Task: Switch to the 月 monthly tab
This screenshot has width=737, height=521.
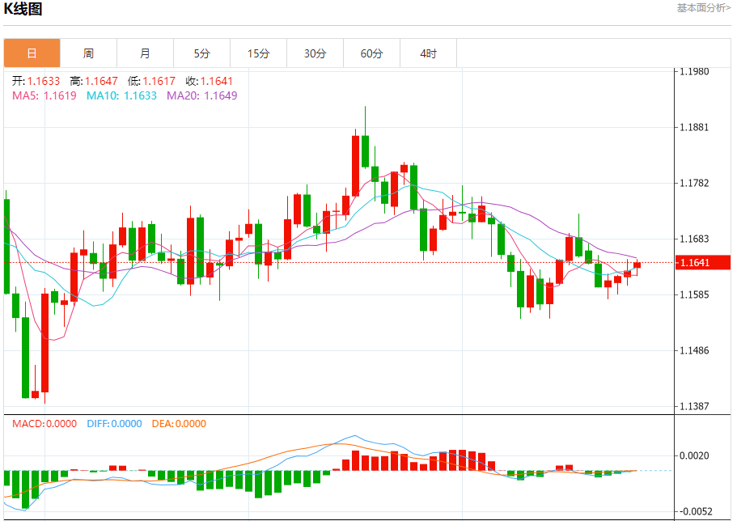Action: (145, 53)
